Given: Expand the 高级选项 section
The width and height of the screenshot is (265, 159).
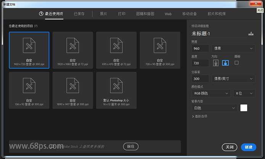Looking at the screenshot, I should [199, 116].
